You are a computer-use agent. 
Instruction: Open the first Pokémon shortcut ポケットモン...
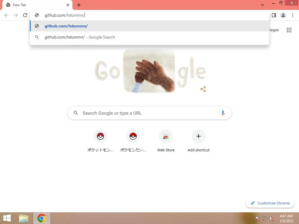tap(100, 141)
